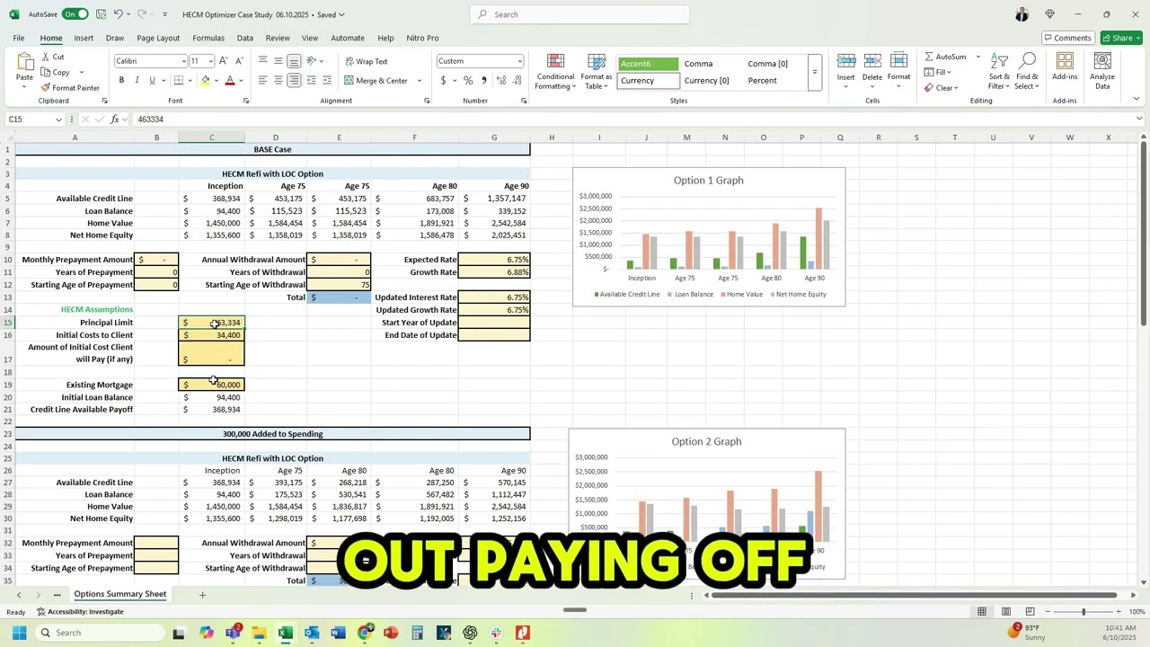This screenshot has height=647, width=1150.
Task: Toggle bottom align
Action: point(294,61)
